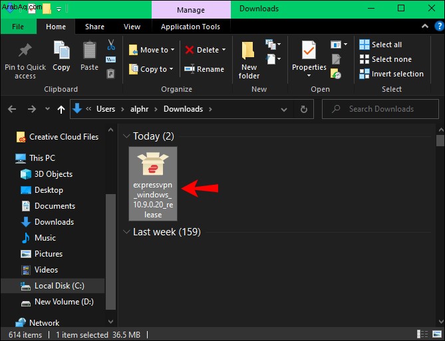Open Documents in the navigation pane
Image resolution: width=445 pixels, height=341 pixels.
[48, 205]
